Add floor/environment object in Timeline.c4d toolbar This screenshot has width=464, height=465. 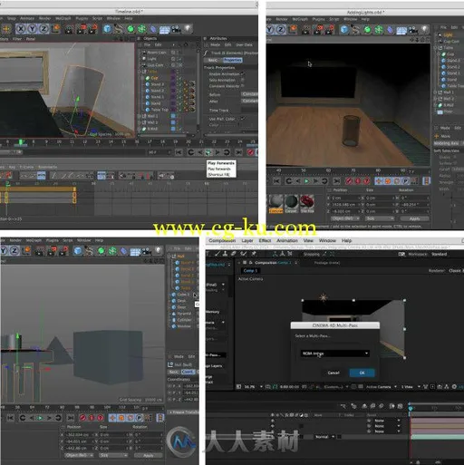click(x=164, y=30)
